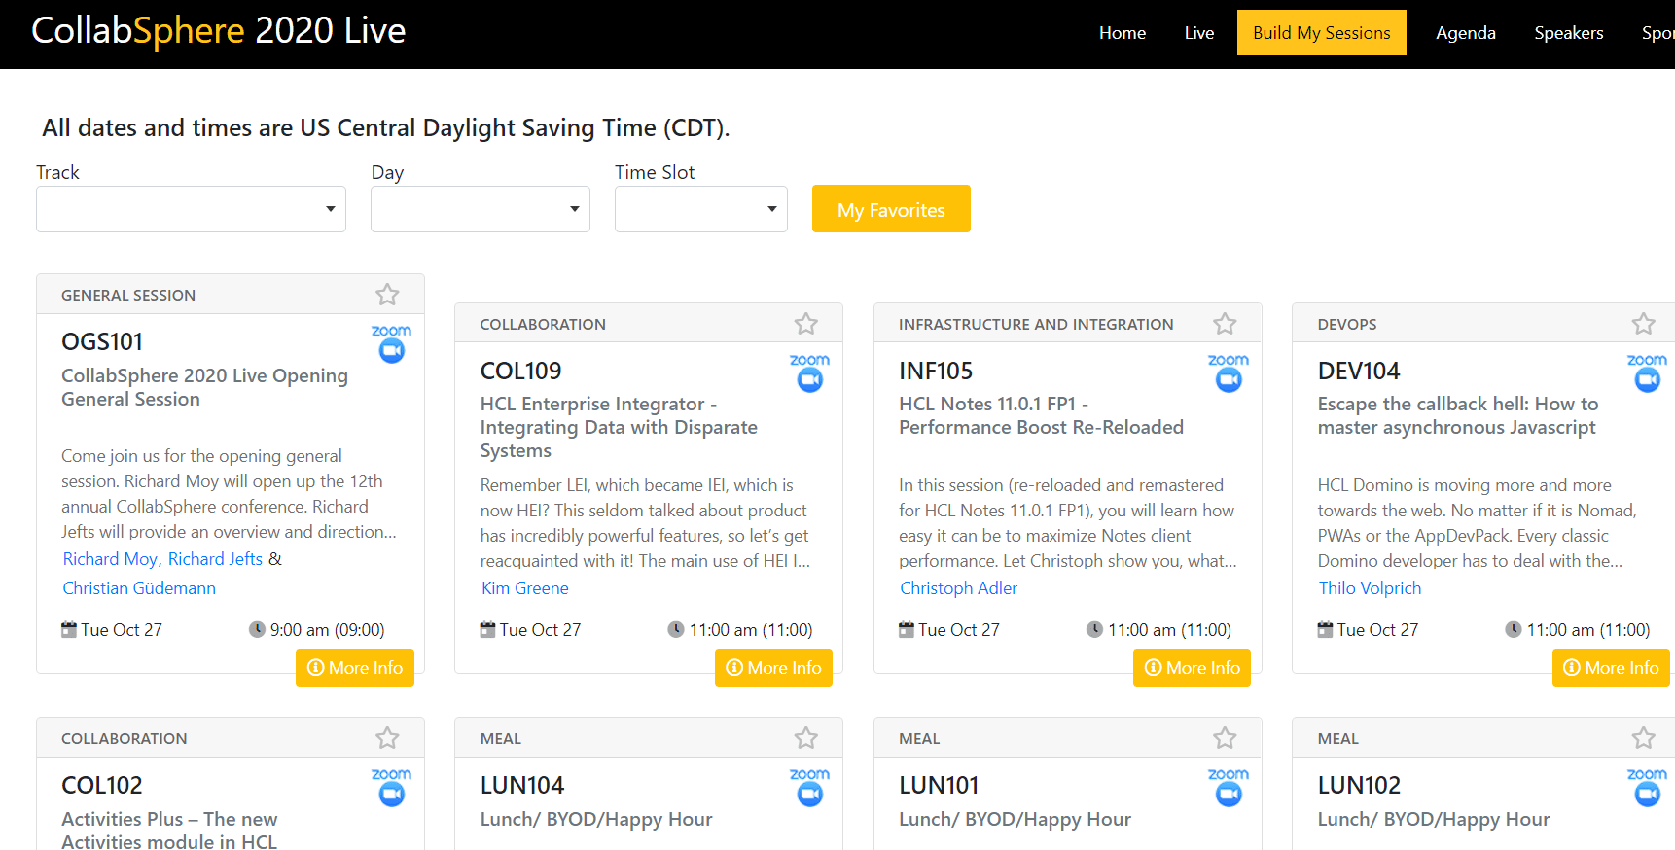
Task: Favorite the OGS101 General Session star
Action: pyautogui.click(x=387, y=295)
